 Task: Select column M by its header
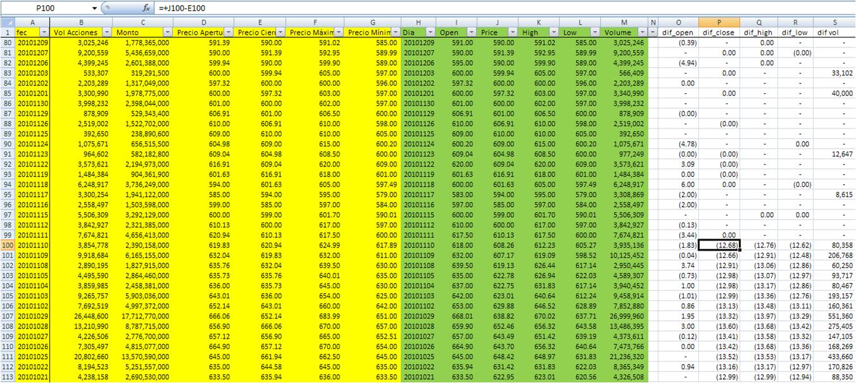[x=624, y=22]
